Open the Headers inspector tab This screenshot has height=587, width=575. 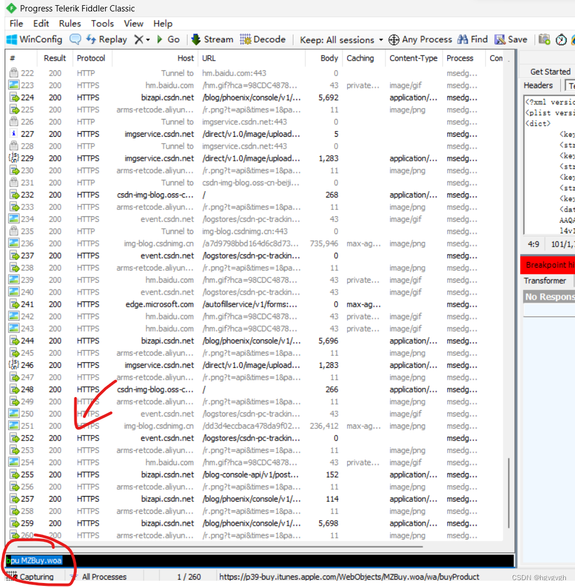(538, 85)
